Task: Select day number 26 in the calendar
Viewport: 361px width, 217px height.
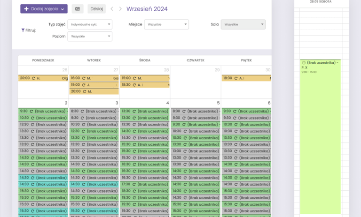Action: pos(65,70)
